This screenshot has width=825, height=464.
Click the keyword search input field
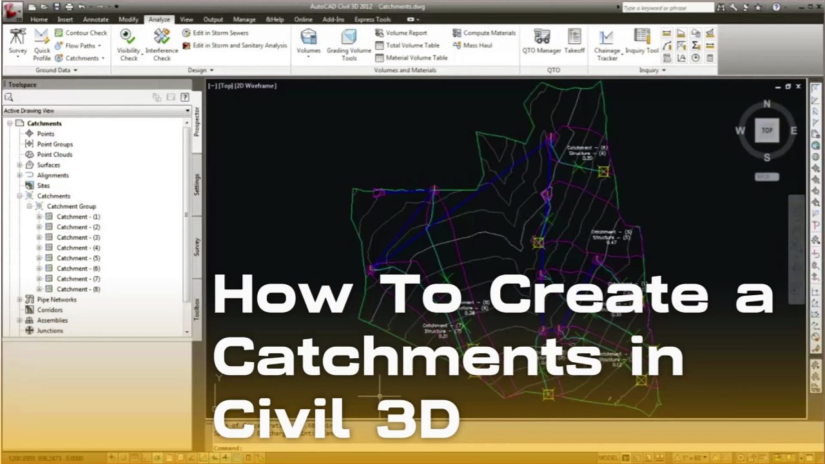point(667,8)
